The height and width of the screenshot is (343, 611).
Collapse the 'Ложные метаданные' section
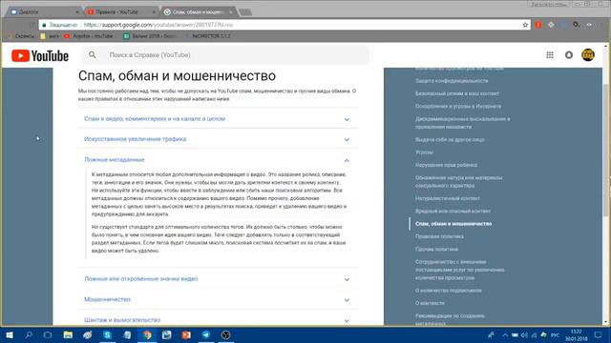pyautogui.click(x=218, y=160)
